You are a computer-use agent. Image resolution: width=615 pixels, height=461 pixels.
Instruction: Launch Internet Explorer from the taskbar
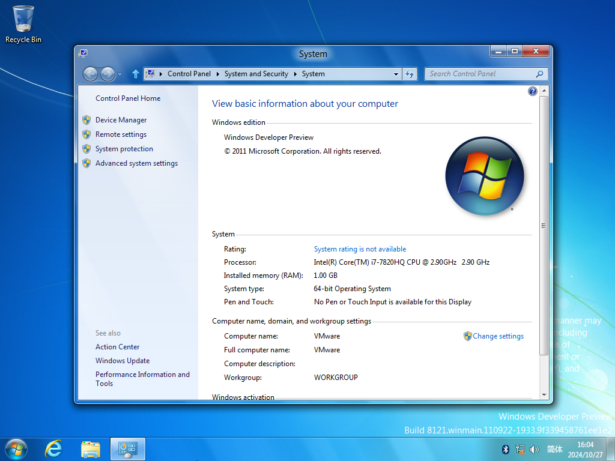pyautogui.click(x=53, y=449)
